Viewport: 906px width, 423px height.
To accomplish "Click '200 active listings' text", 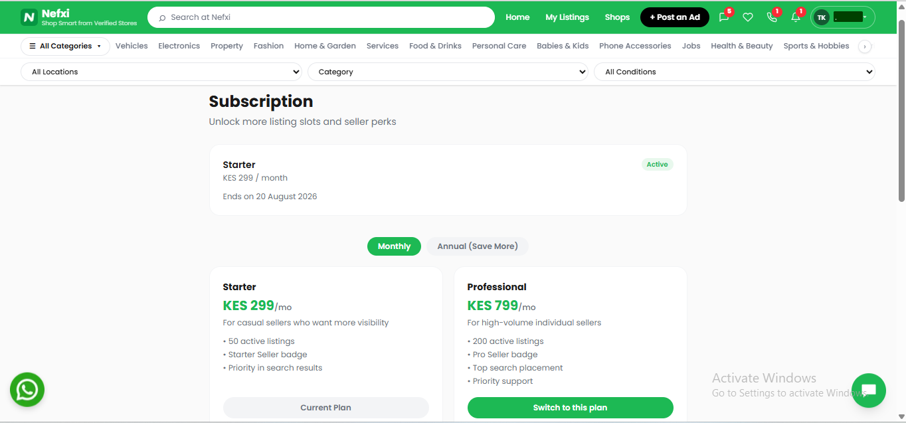I will [508, 341].
